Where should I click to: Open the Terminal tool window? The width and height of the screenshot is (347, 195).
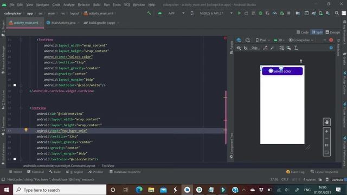(36, 172)
